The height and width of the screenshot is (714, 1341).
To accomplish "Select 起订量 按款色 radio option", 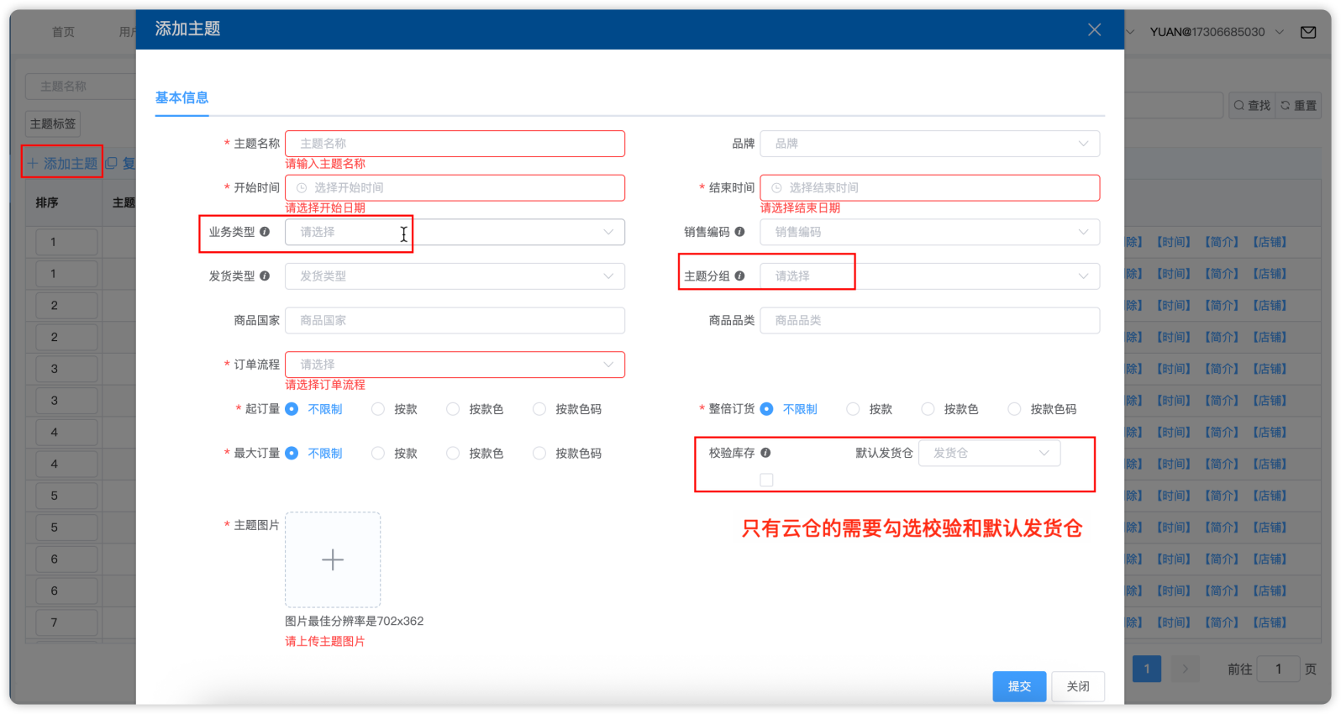I will pyautogui.click(x=453, y=409).
